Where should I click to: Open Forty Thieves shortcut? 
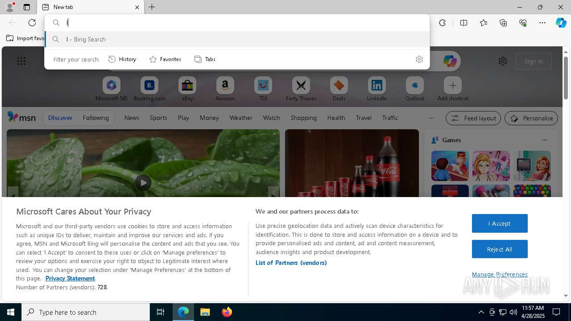(301, 89)
